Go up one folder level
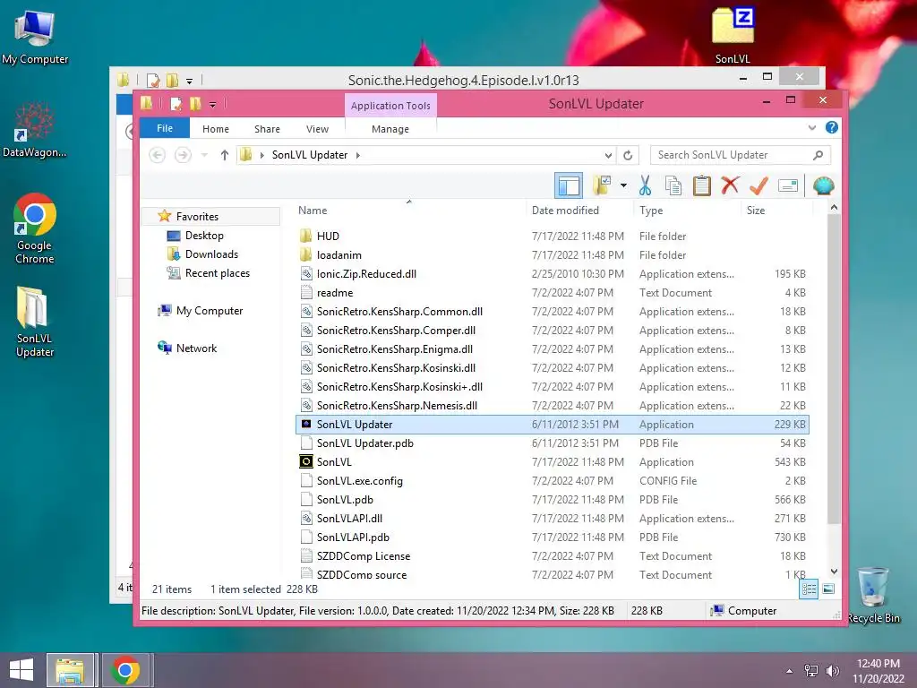This screenshot has height=688, width=917. 225,155
